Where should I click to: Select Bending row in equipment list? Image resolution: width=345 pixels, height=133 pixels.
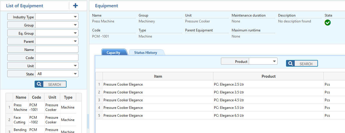[41, 130]
